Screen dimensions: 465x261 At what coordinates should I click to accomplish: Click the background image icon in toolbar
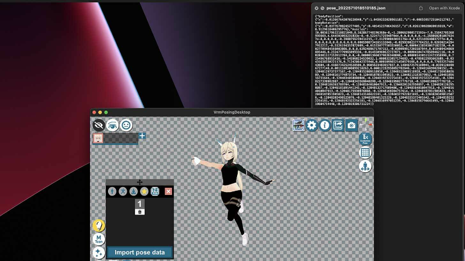(x=299, y=125)
